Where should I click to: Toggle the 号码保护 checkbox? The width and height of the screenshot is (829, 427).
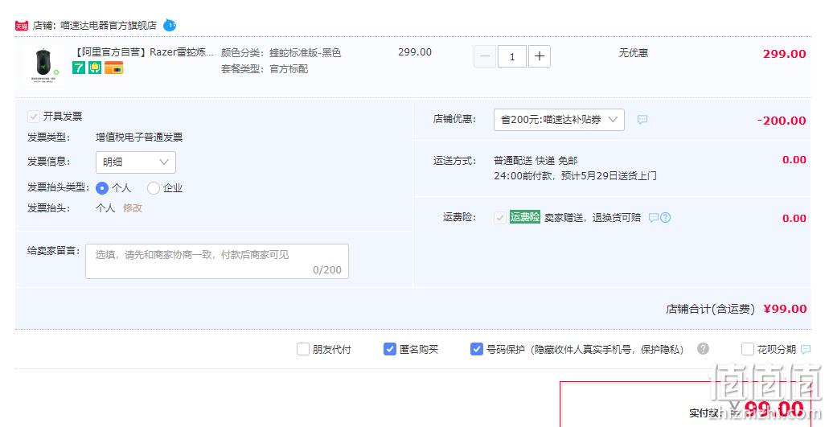tap(476, 349)
